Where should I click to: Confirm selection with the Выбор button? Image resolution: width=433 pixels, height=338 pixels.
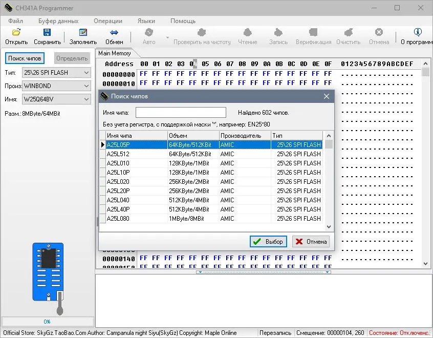click(268, 242)
